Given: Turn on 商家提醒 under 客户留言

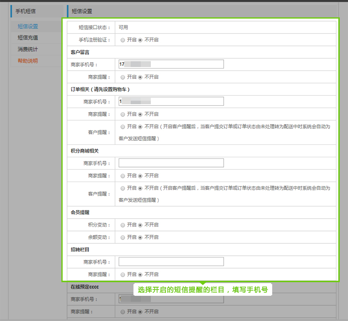Looking at the screenshot, I should [123, 77].
